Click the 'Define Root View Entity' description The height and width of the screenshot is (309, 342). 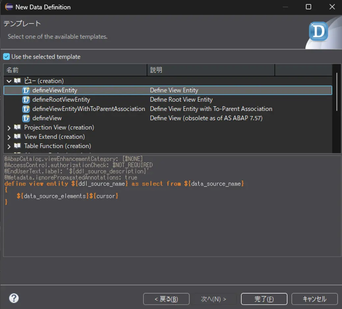coord(181,100)
